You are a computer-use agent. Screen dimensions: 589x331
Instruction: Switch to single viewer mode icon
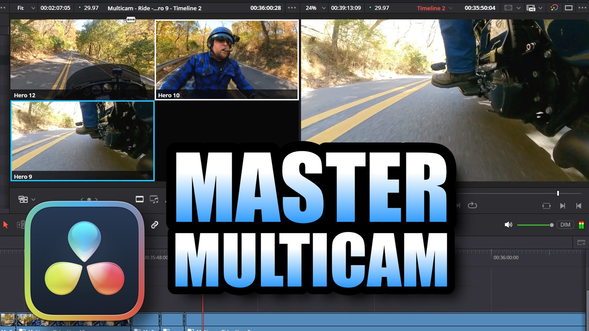[x=569, y=8]
